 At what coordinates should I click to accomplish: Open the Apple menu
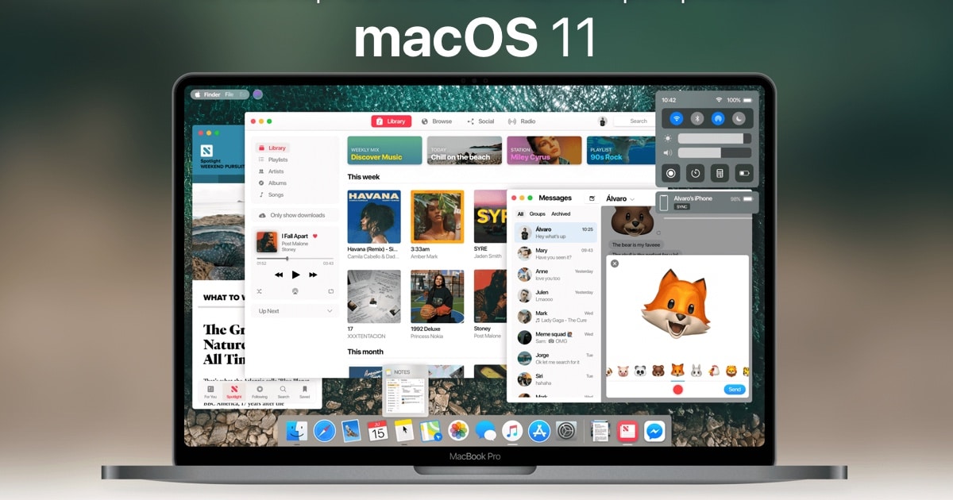196,94
